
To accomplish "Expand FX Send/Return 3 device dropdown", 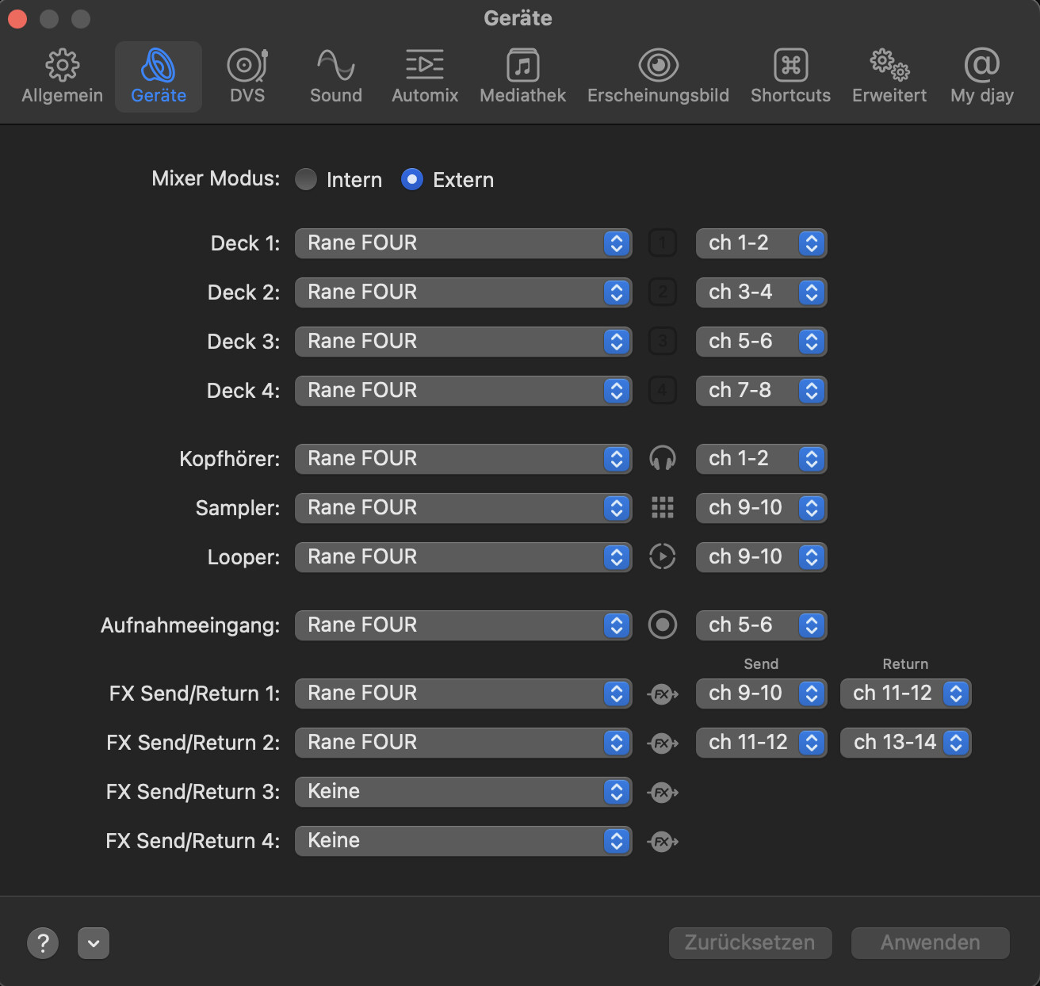I will pos(463,792).
